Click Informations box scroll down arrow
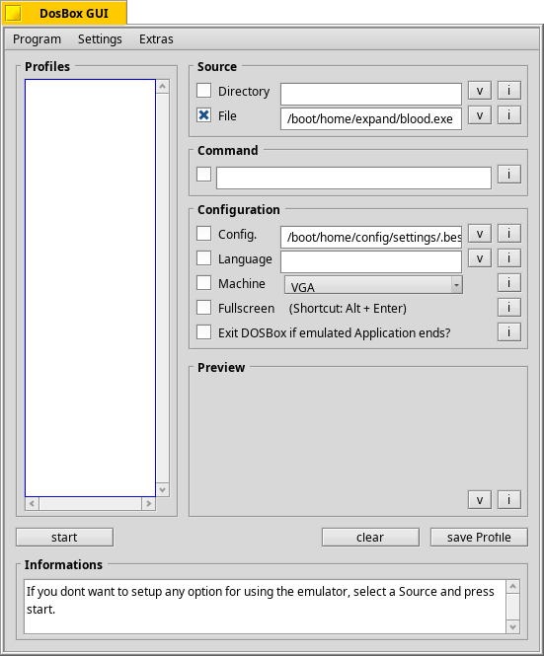The height and width of the screenshot is (656, 544). [x=513, y=626]
